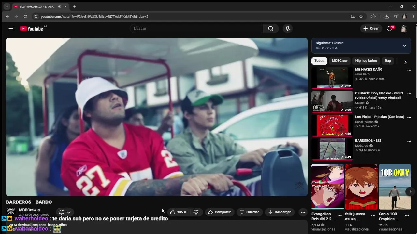
Task: Open the YouTube hamburger guide menu
Action: (11, 29)
